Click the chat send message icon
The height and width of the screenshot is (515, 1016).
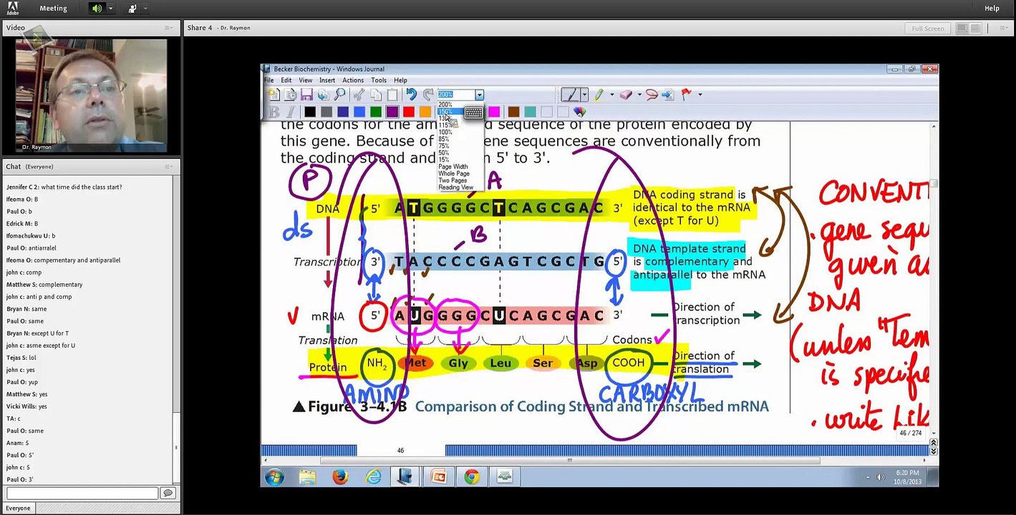pos(168,493)
